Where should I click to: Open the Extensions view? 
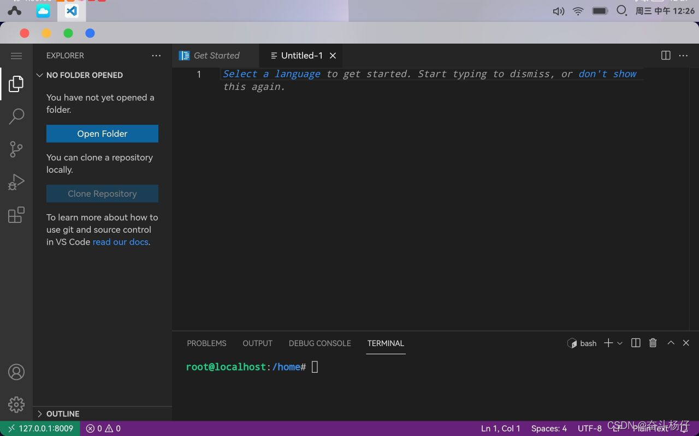coord(16,215)
